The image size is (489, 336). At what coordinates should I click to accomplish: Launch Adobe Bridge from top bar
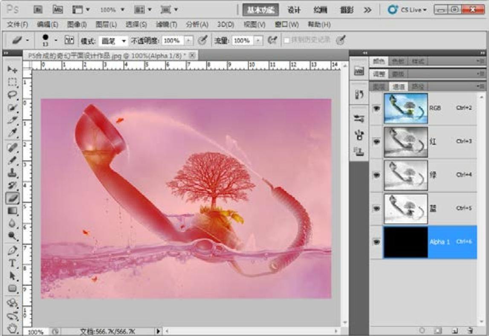point(38,9)
